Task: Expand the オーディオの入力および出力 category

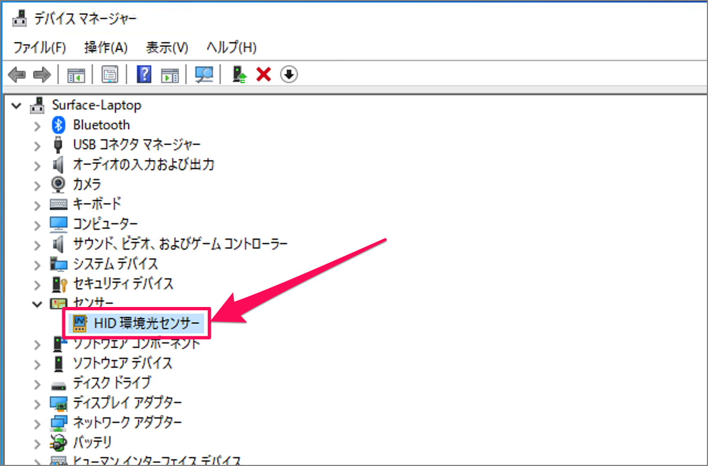Action: tap(37, 166)
